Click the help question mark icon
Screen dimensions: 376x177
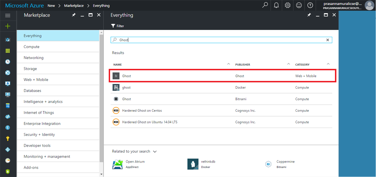click(x=310, y=5)
